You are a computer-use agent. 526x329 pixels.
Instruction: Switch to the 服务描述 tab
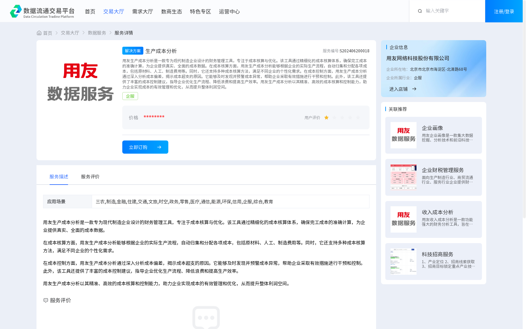coord(59,177)
